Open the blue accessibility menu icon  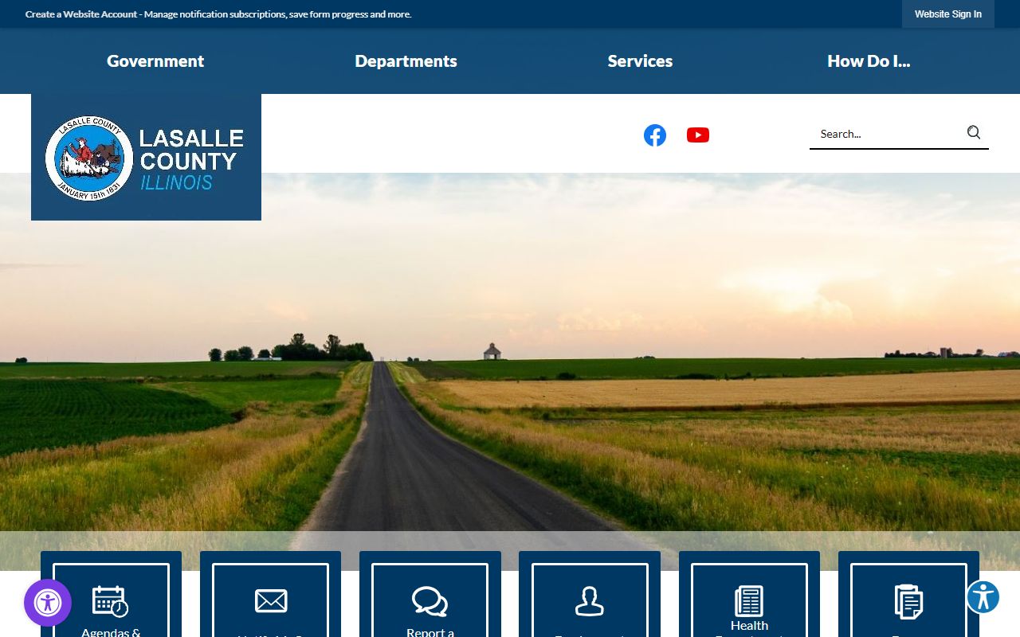[983, 597]
